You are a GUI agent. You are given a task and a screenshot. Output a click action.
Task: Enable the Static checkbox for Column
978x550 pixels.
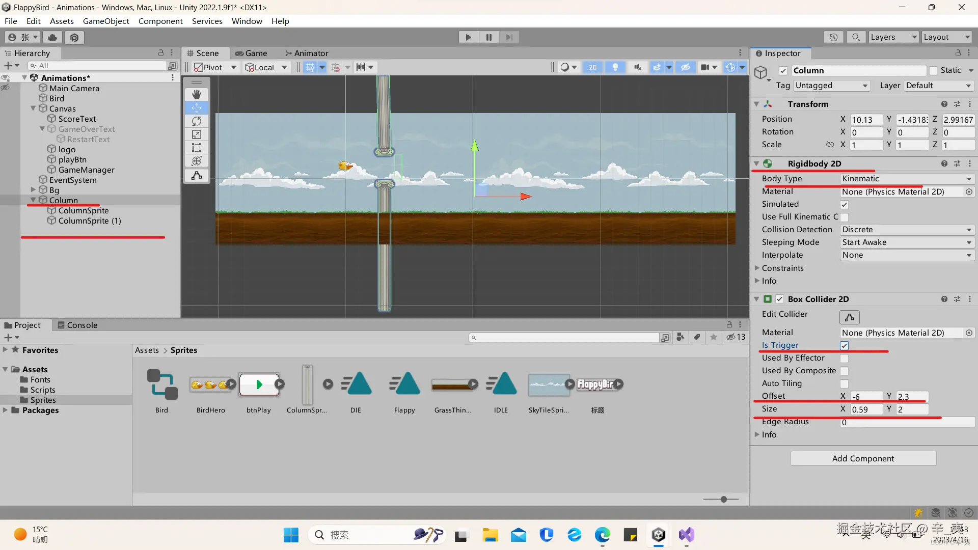tap(933, 71)
